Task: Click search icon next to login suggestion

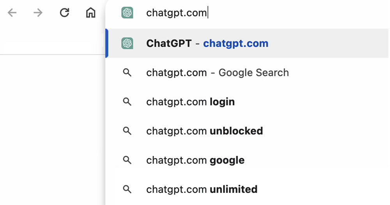Action: pyautogui.click(x=127, y=102)
